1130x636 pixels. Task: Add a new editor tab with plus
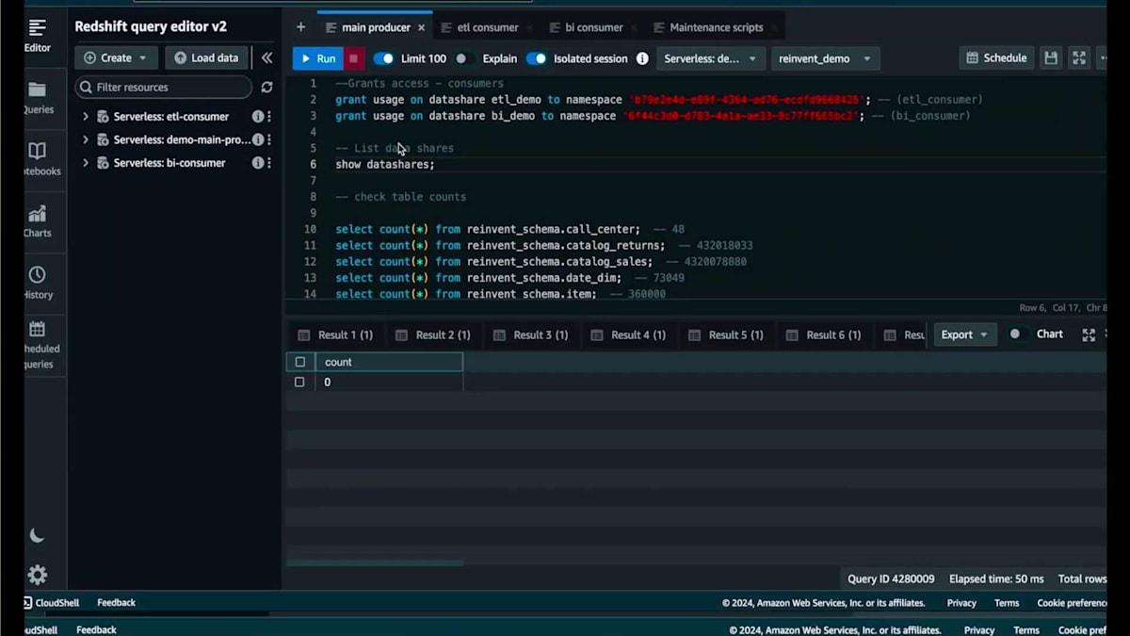point(300,27)
